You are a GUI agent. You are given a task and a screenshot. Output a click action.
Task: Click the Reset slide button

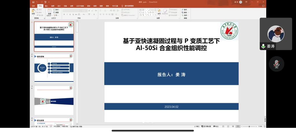56,12
